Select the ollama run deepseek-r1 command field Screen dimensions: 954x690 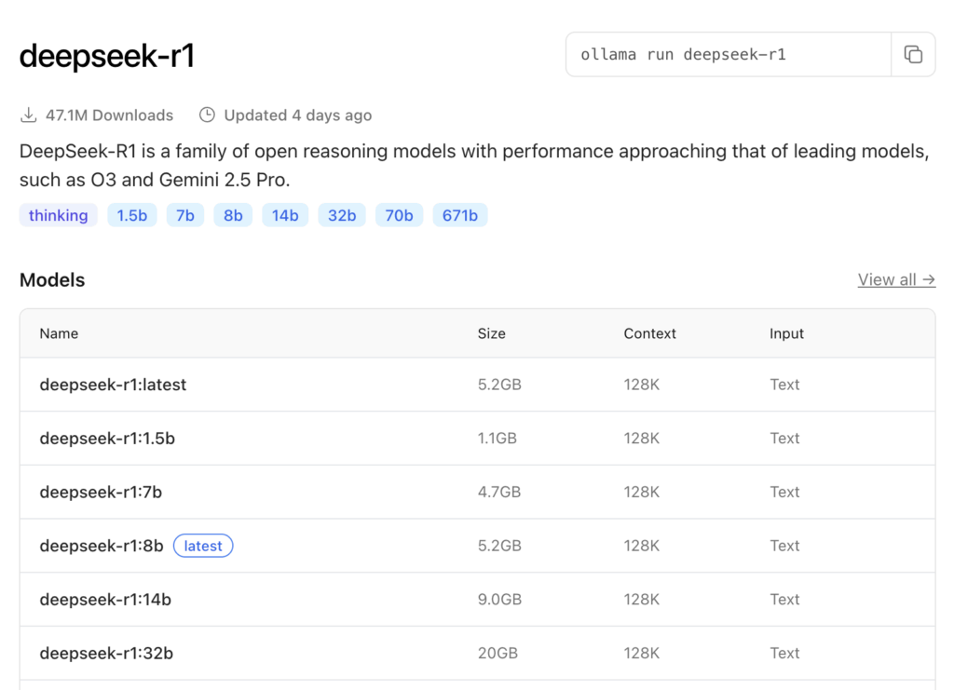click(x=729, y=55)
